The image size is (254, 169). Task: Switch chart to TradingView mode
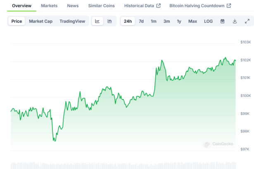pyautogui.click(x=72, y=21)
